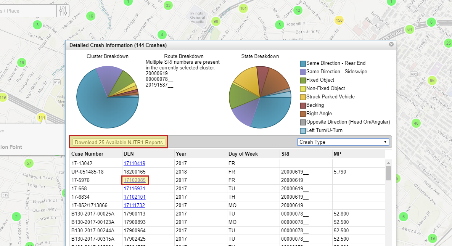The width and height of the screenshot is (452, 246).
Task: Click DLN value 18200165
Action: (135, 172)
